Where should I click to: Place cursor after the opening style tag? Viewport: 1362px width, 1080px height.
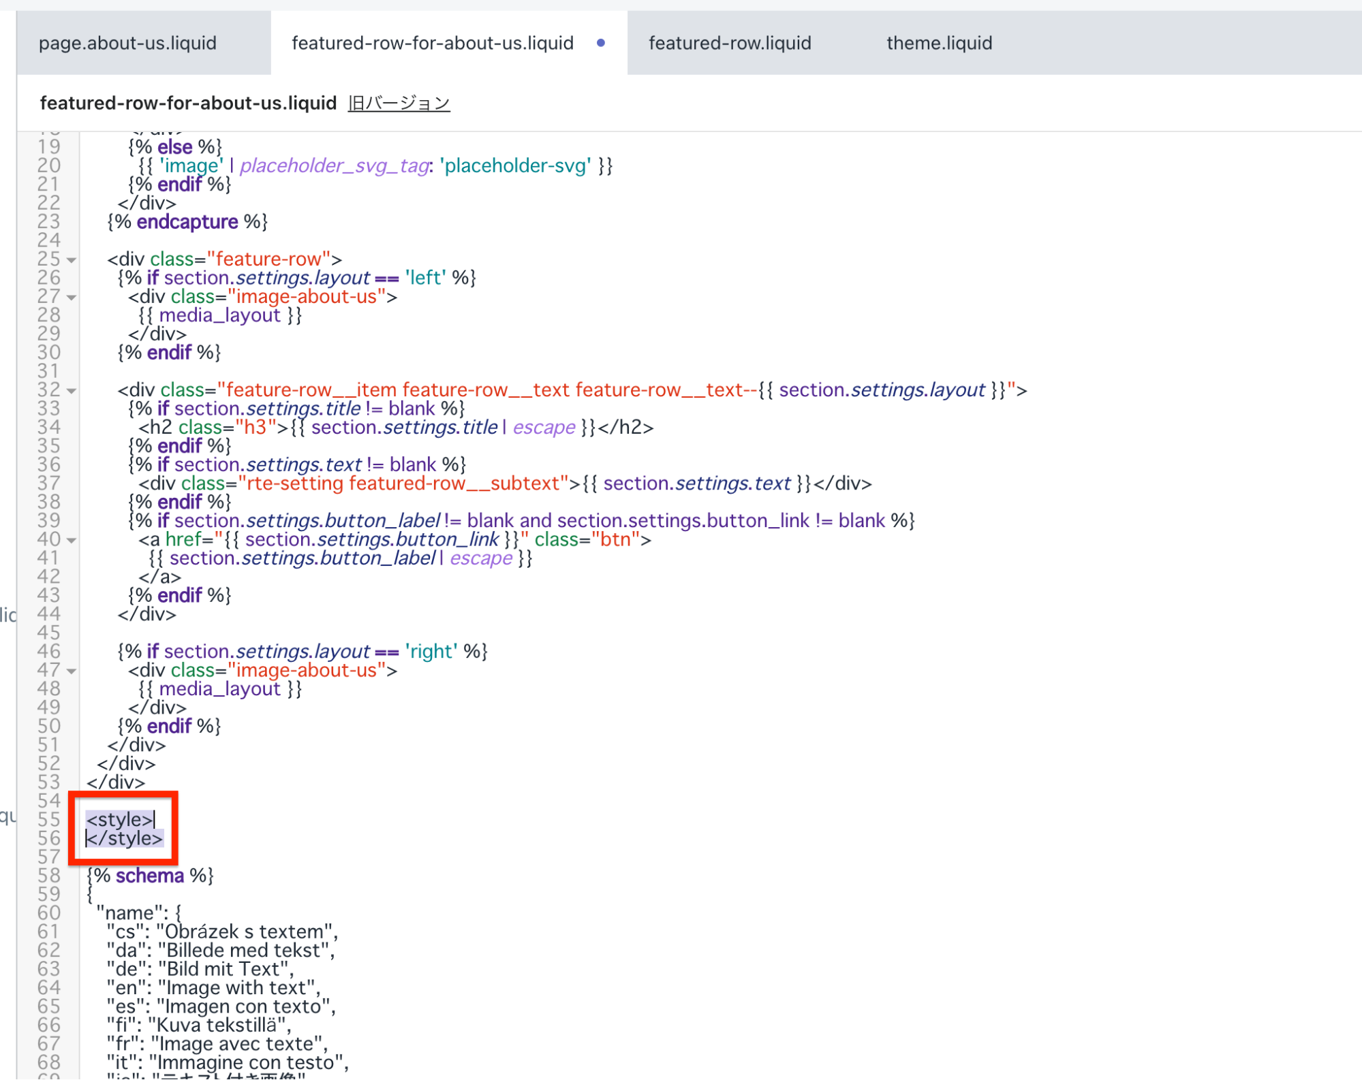(x=155, y=819)
